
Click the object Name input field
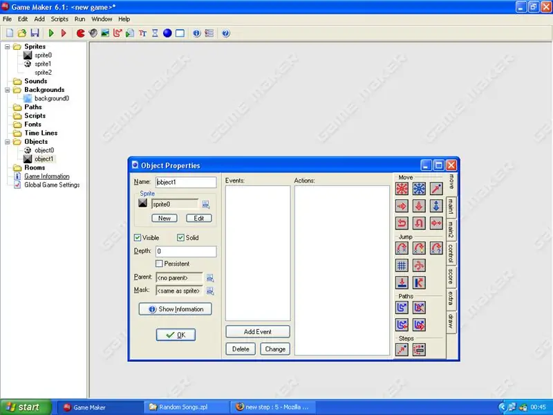tap(186, 182)
